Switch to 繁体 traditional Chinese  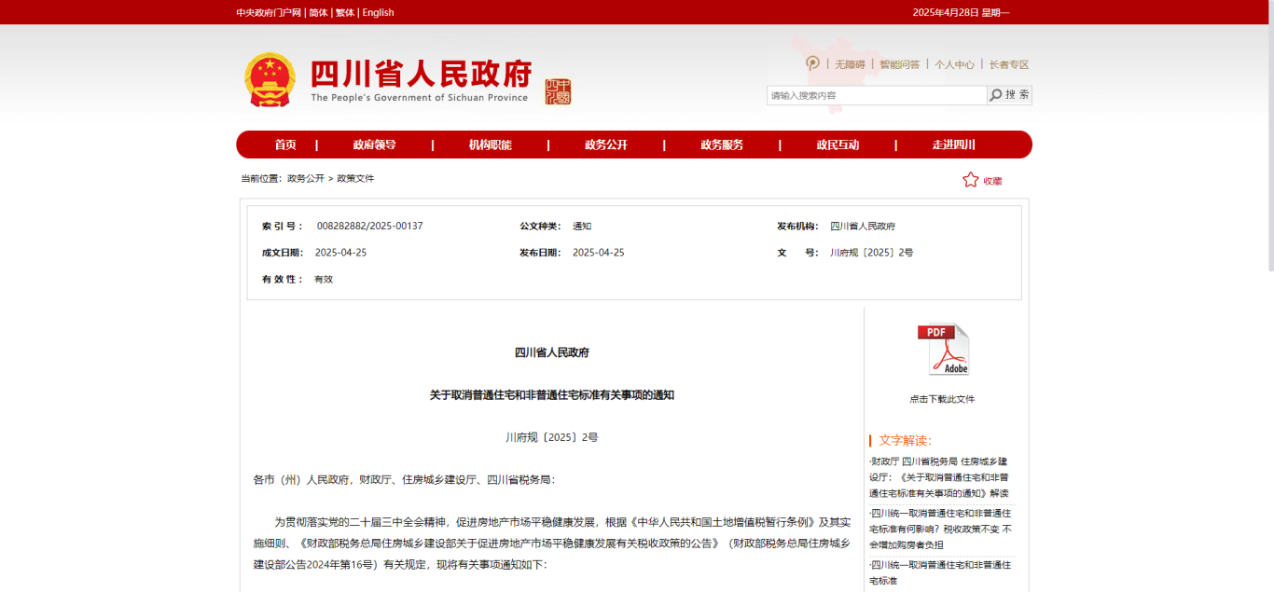[345, 12]
